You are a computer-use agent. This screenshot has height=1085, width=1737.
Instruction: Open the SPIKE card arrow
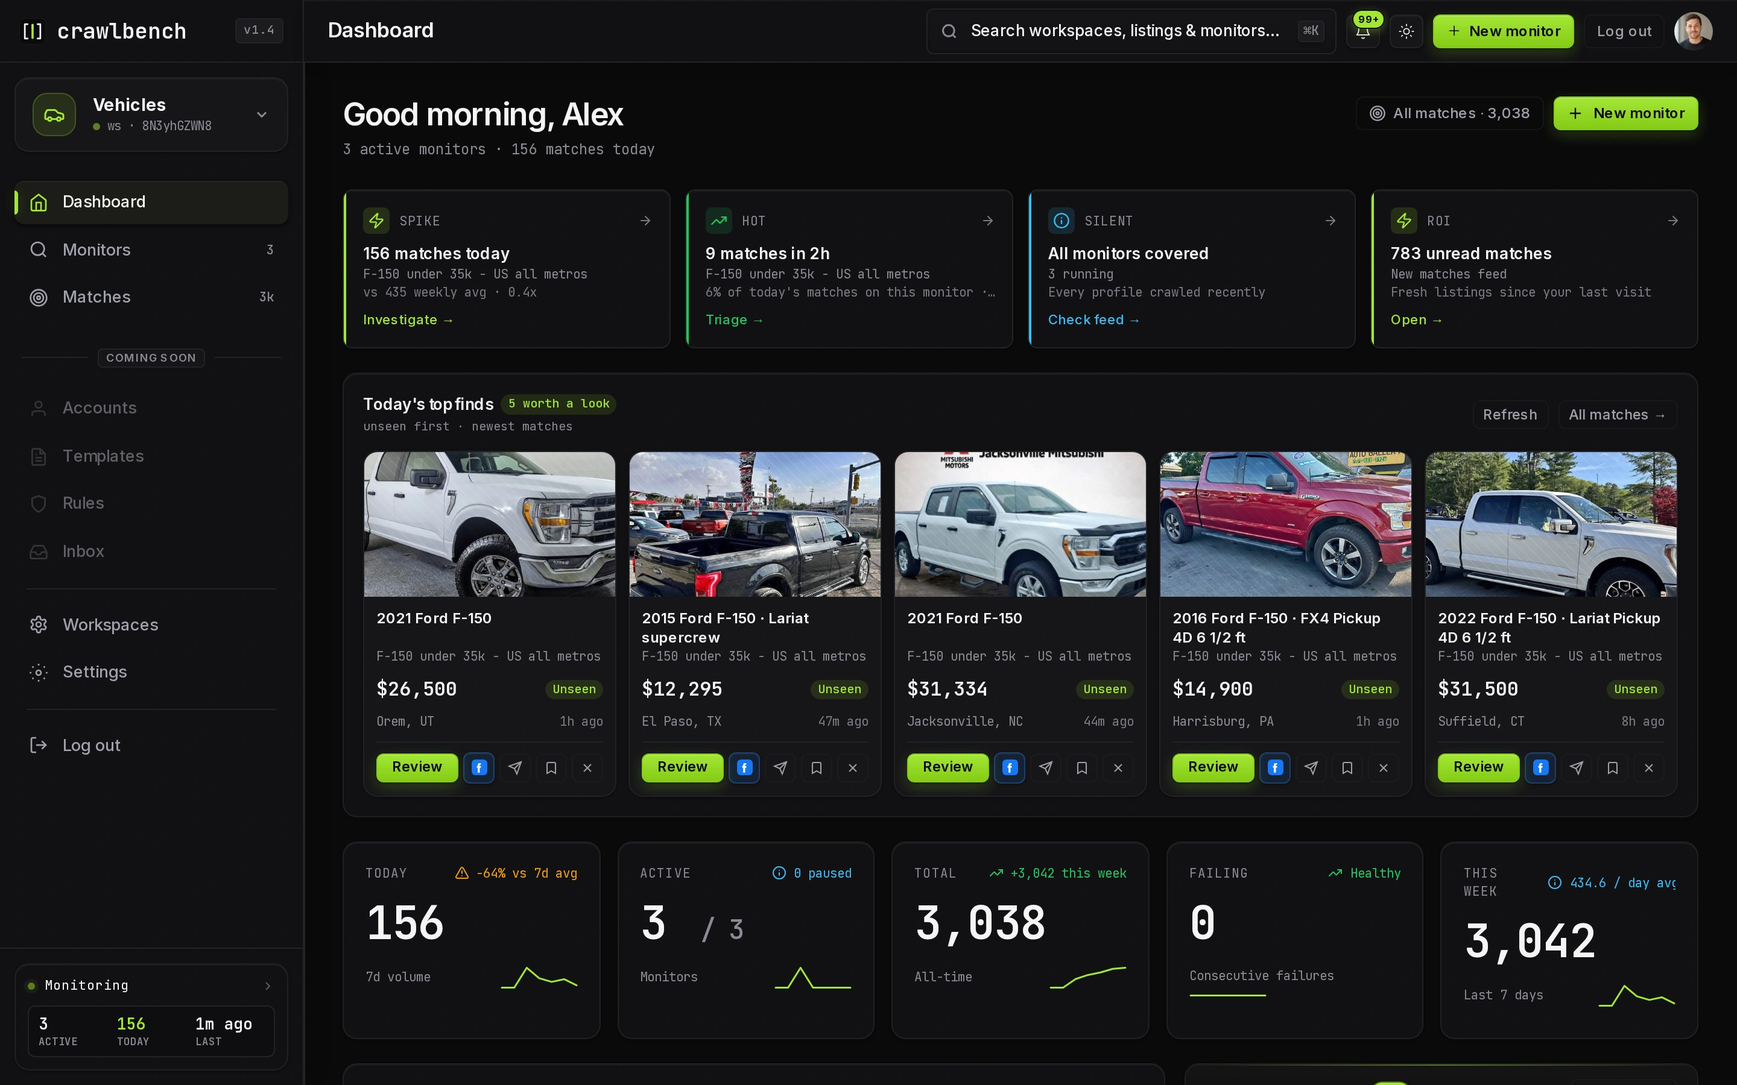(645, 221)
